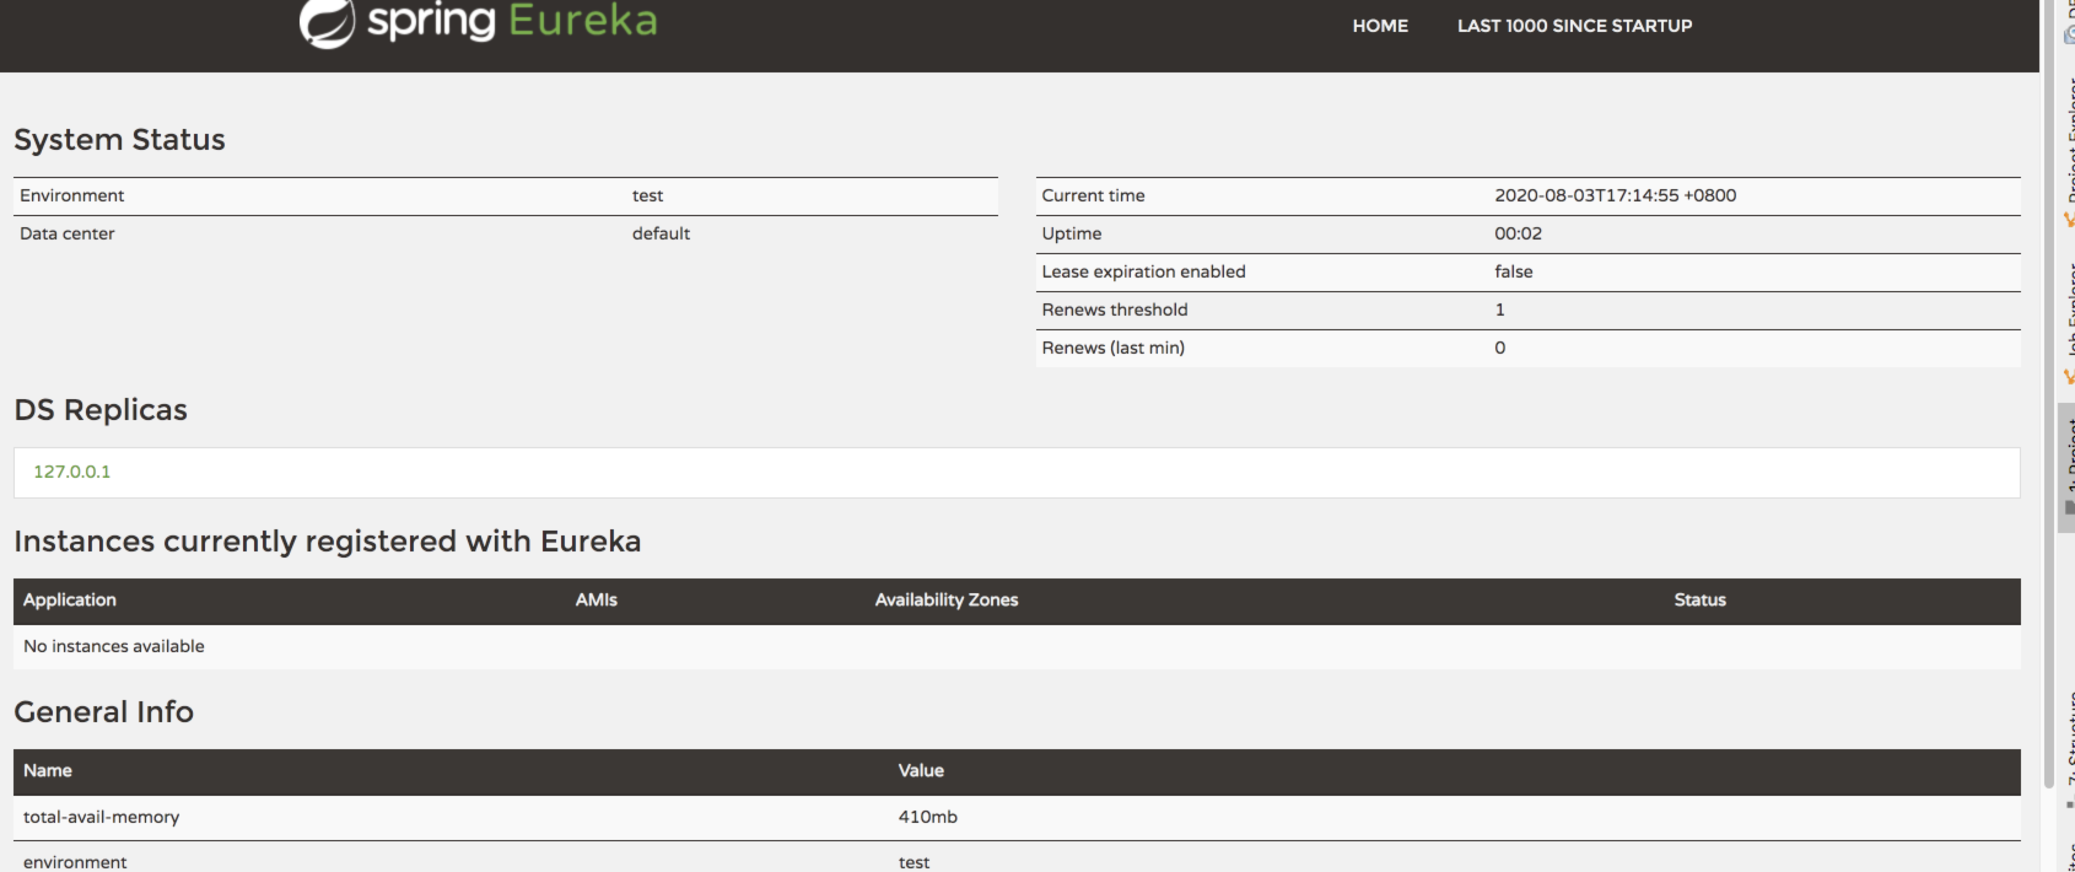This screenshot has width=2075, height=872.
Task: Click the spring Eureka title text
Action: (x=513, y=21)
